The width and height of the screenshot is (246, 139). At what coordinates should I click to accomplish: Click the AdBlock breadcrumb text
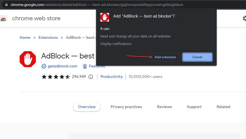81,37
